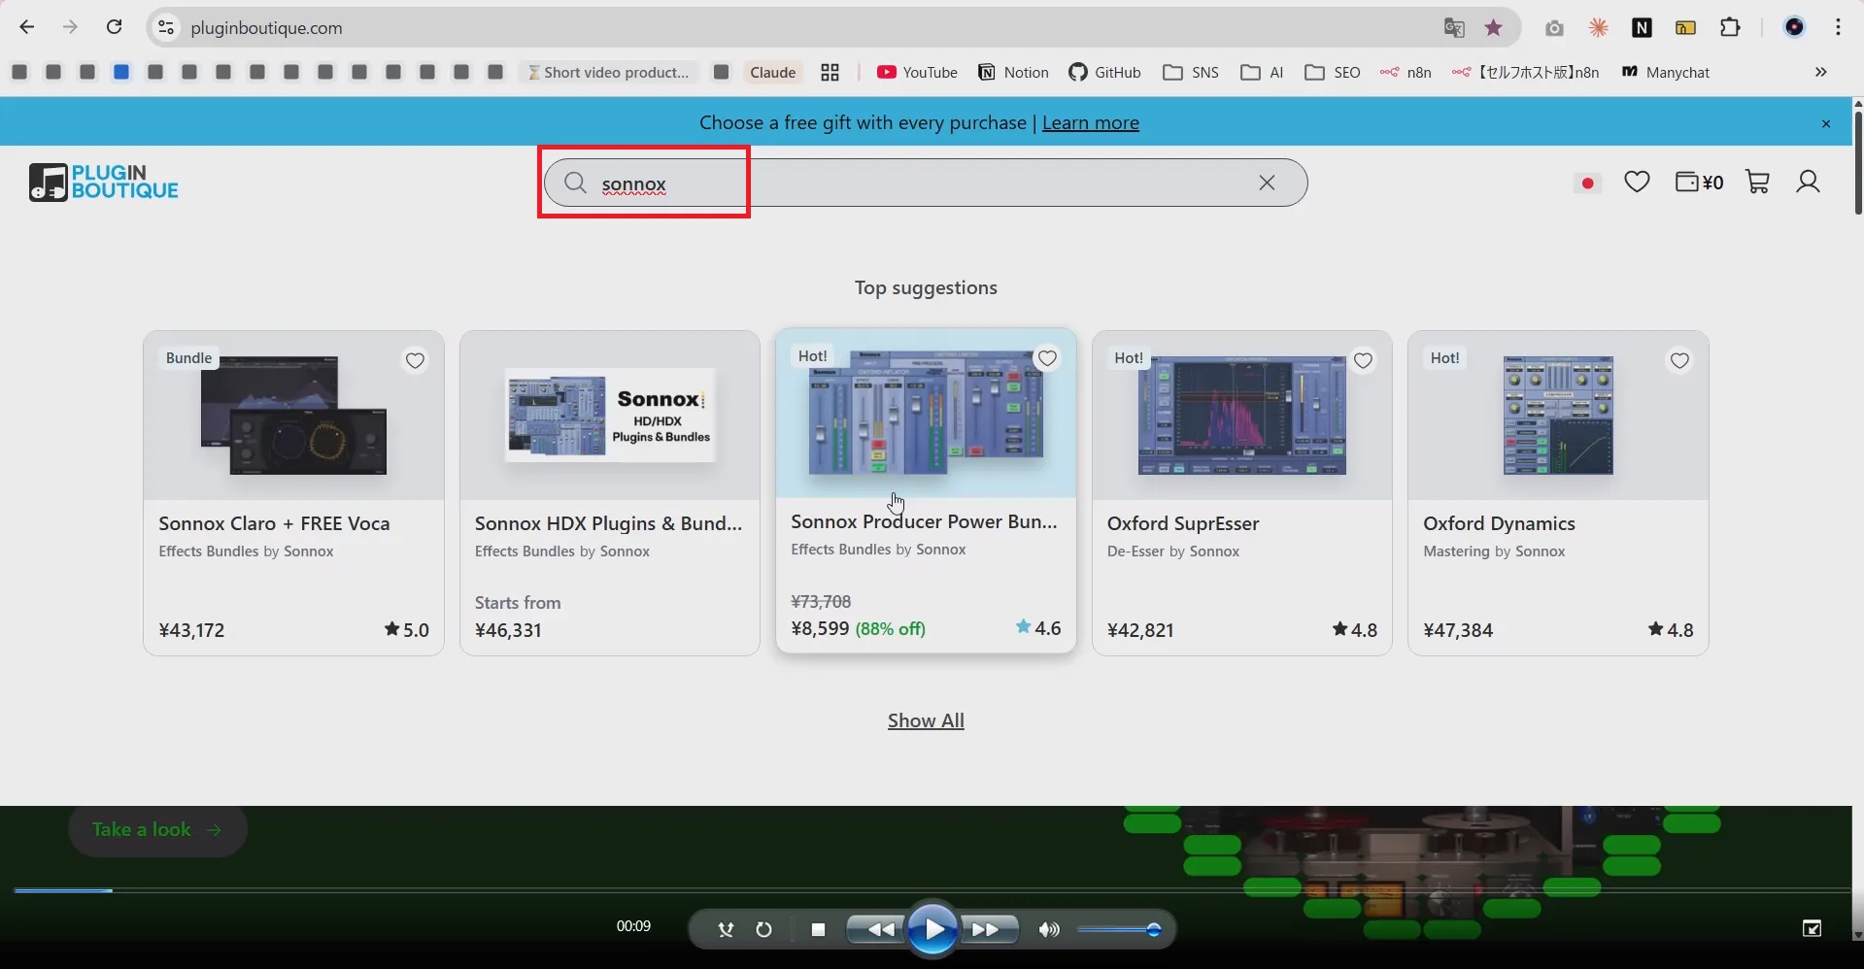
Task: Open the SEO bookmarks folder
Action: coord(1333,72)
